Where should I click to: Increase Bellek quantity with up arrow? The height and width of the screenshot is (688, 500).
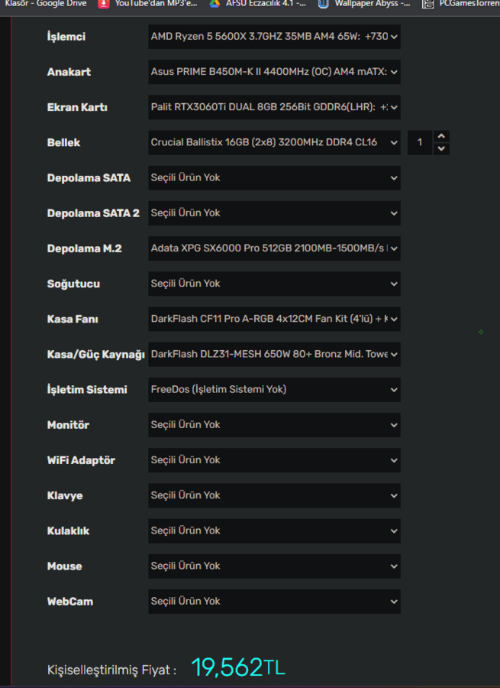tap(441, 137)
